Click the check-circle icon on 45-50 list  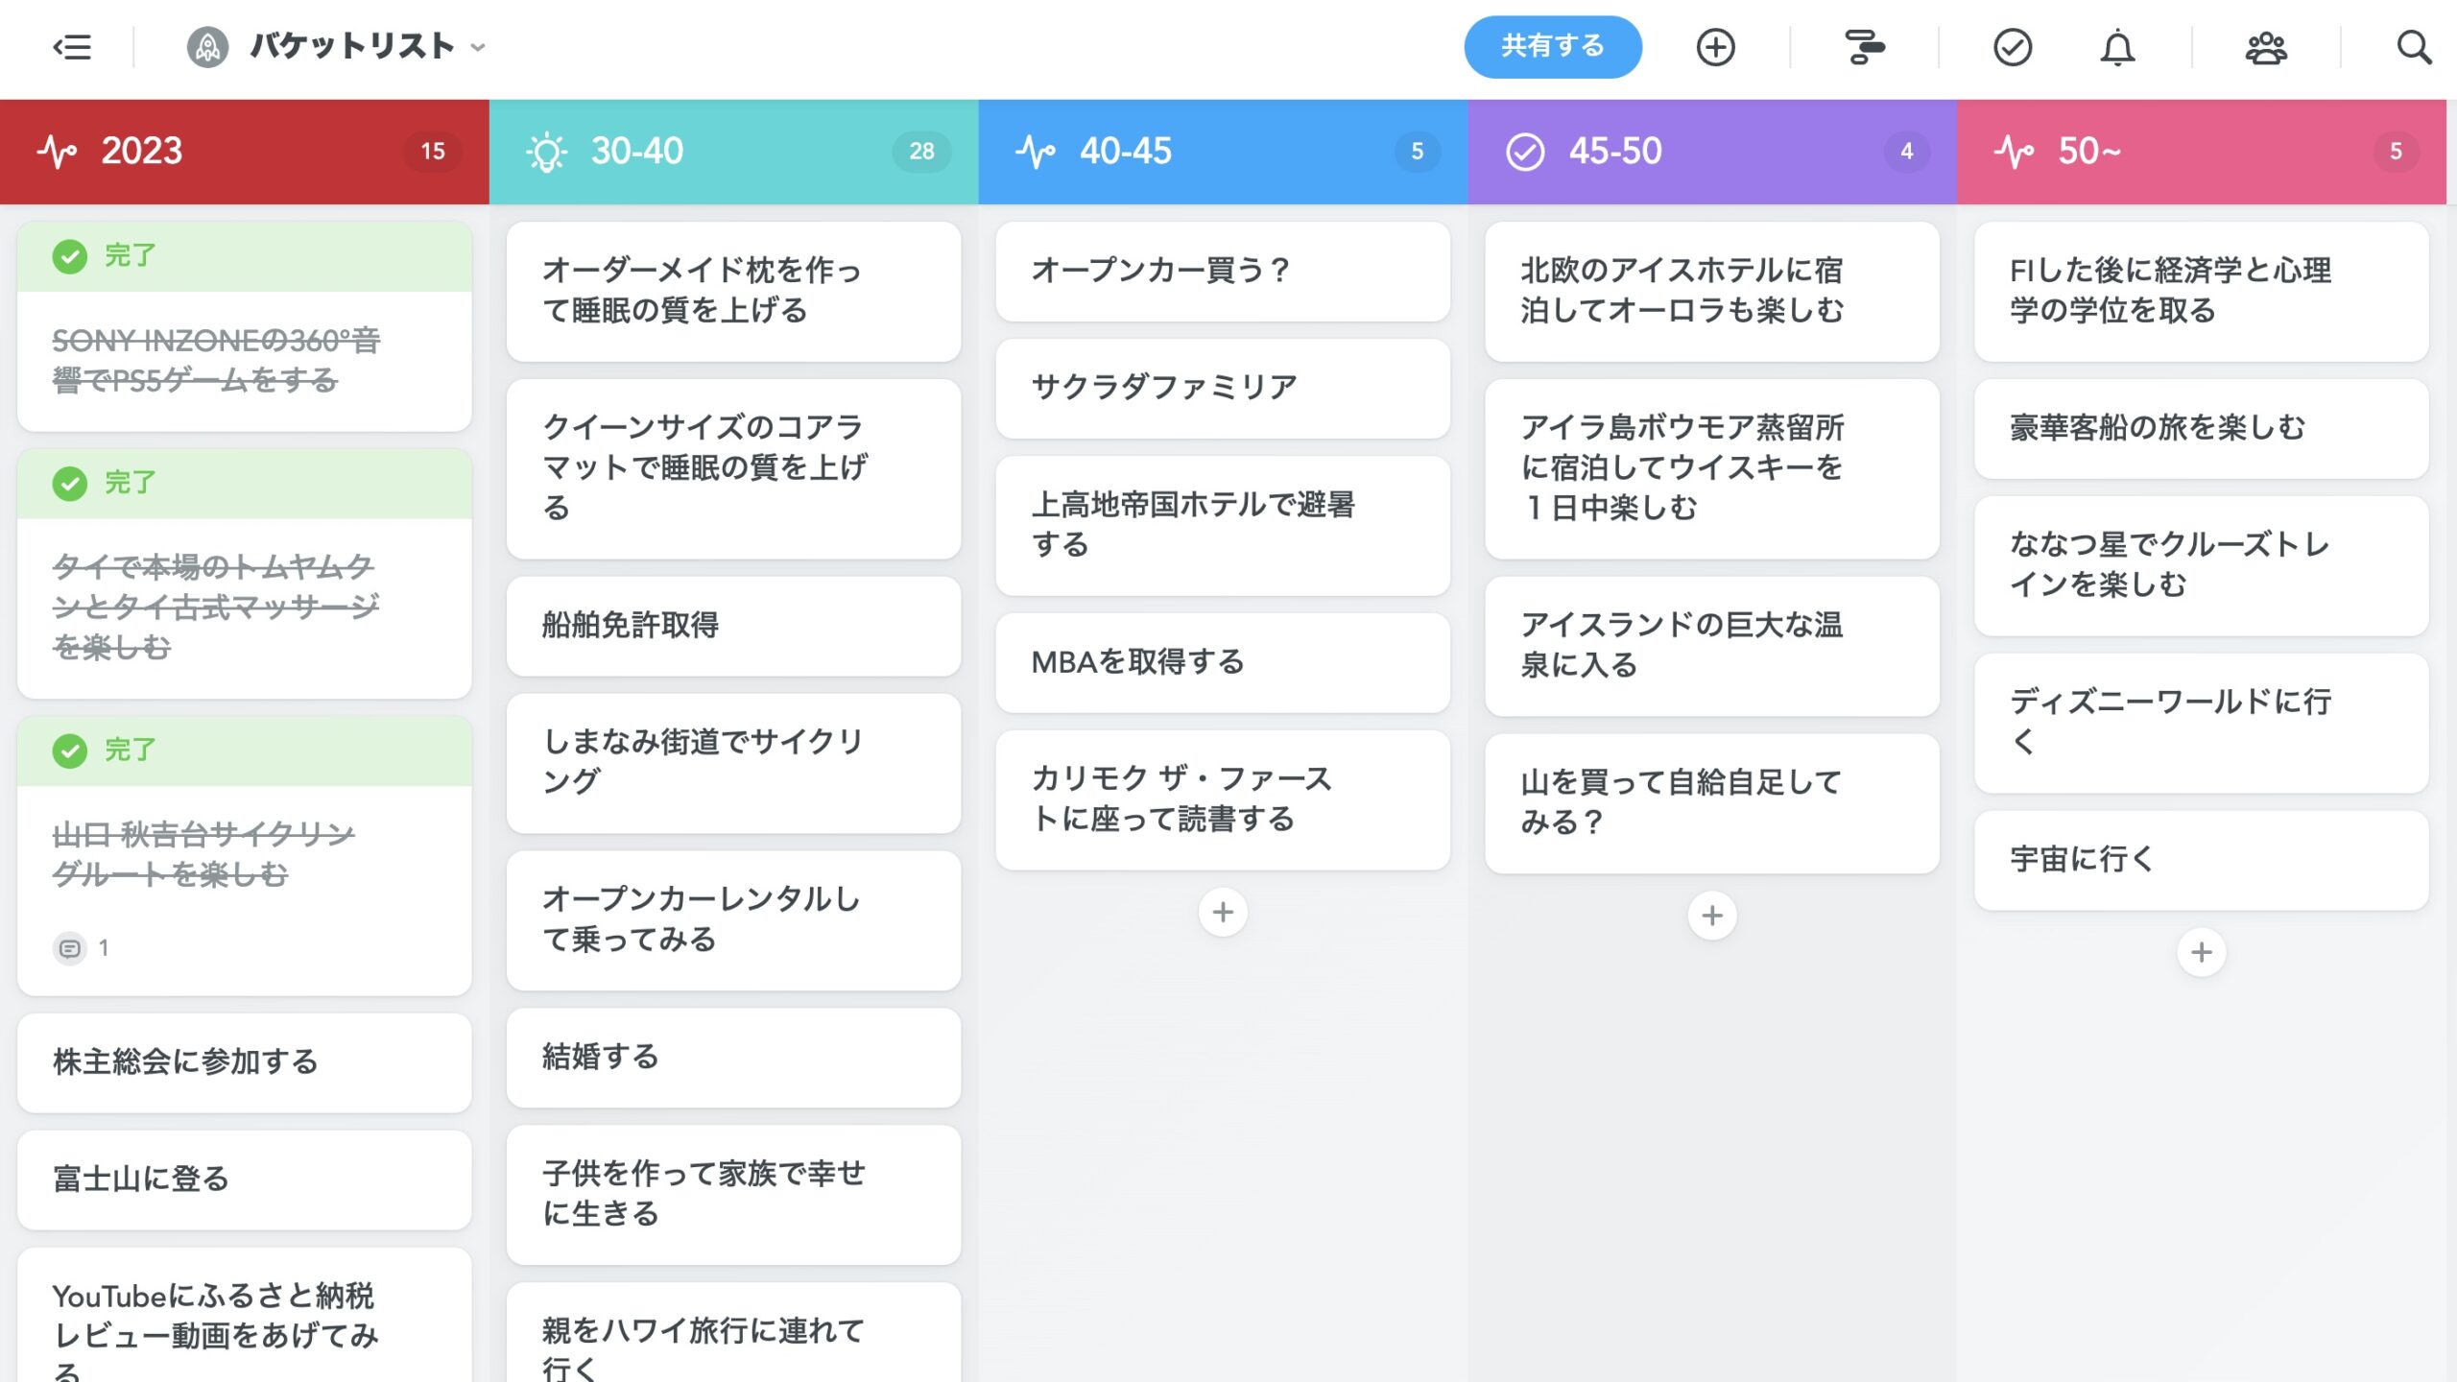(1525, 152)
